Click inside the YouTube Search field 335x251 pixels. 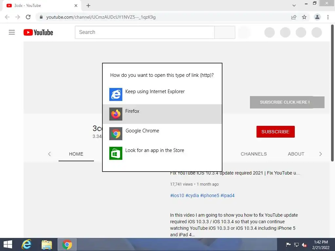click(x=145, y=32)
